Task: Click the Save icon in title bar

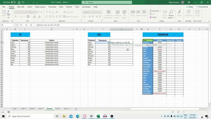Action: click(19, 2)
